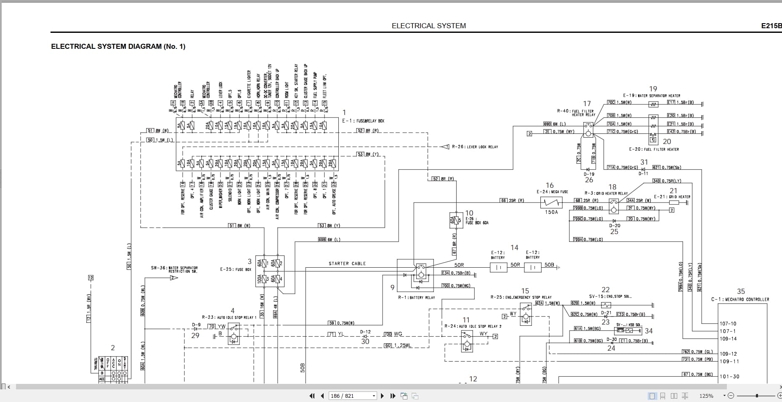
Task: Click 'R-3: GRID HEATER RELAY' label
Action: [x=606, y=194]
